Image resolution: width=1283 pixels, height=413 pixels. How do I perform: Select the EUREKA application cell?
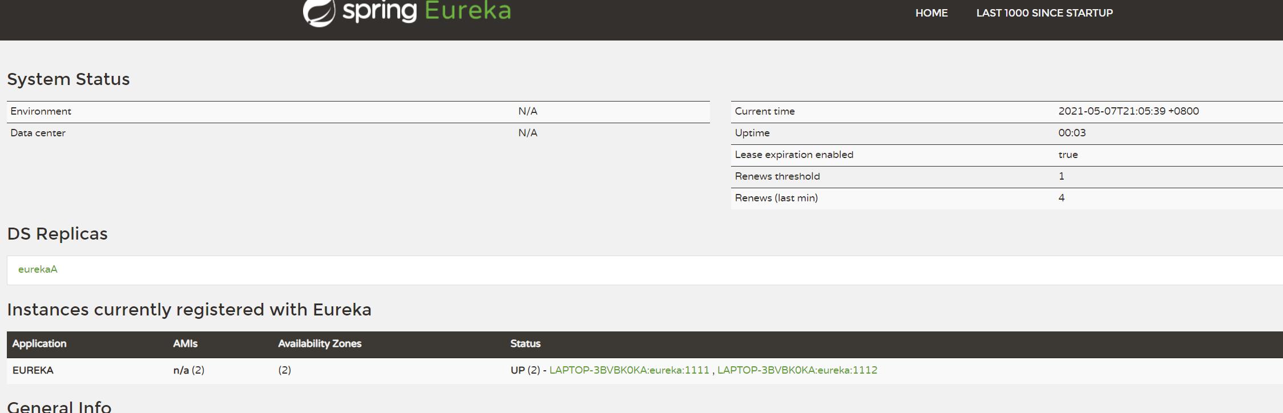click(33, 370)
